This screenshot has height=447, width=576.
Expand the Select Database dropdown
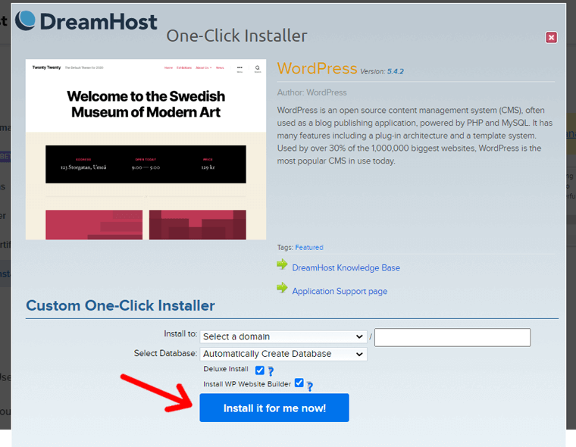coord(283,354)
